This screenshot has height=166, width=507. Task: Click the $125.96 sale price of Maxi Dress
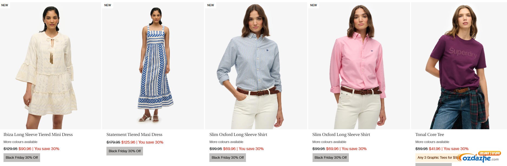128,142
